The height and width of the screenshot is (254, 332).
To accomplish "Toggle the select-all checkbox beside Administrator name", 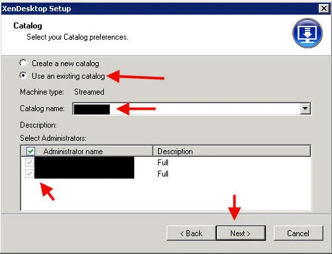I will tap(30, 151).
